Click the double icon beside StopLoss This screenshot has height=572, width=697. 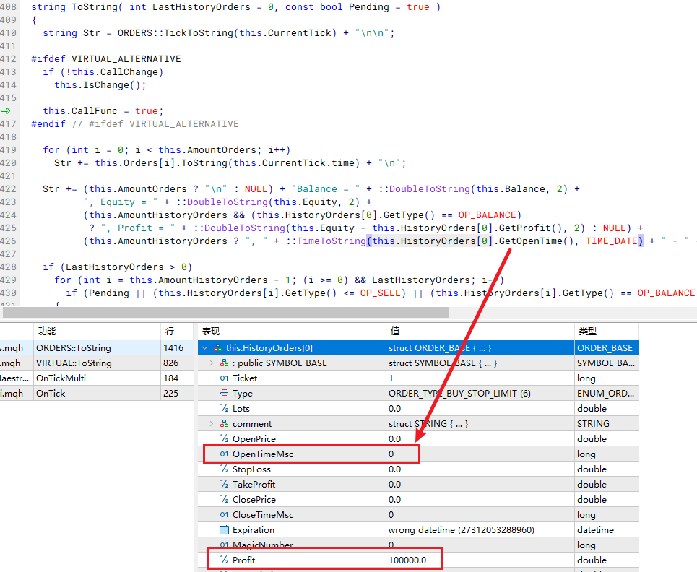[x=224, y=469]
